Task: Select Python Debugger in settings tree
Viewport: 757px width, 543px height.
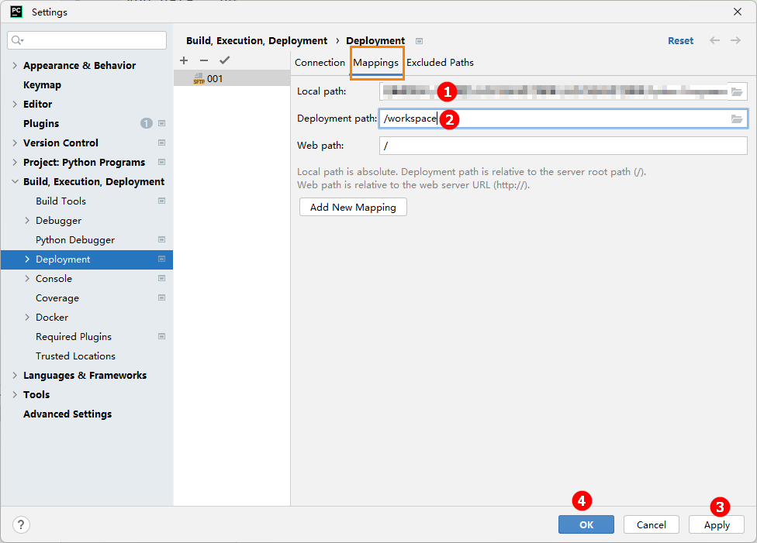Action: tap(75, 240)
